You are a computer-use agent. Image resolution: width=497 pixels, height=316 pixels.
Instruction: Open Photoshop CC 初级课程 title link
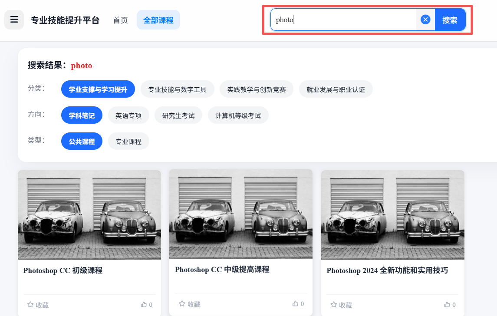point(63,270)
